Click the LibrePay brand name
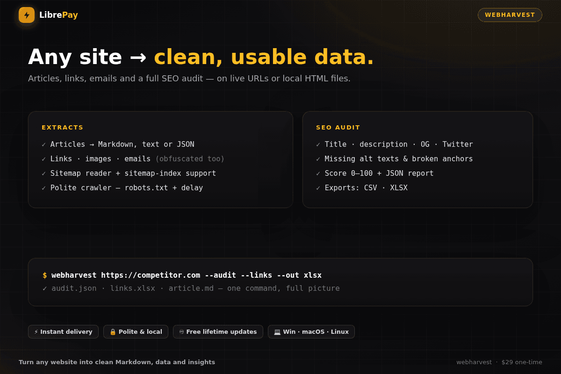561x374 pixels. pyautogui.click(x=58, y=15)
